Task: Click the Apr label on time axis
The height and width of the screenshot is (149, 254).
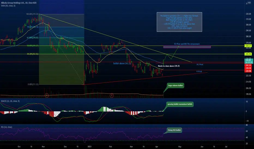Action: 157,147
